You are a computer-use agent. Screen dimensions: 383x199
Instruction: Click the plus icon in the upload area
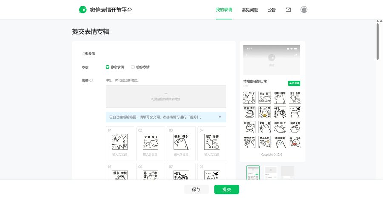tap(166, 94)
